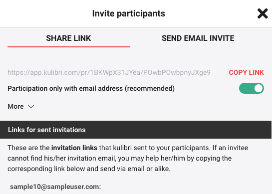Click the '(recommended)' text beside the toggle
Screen dimensions: 272x194
[x=150, y=88]
